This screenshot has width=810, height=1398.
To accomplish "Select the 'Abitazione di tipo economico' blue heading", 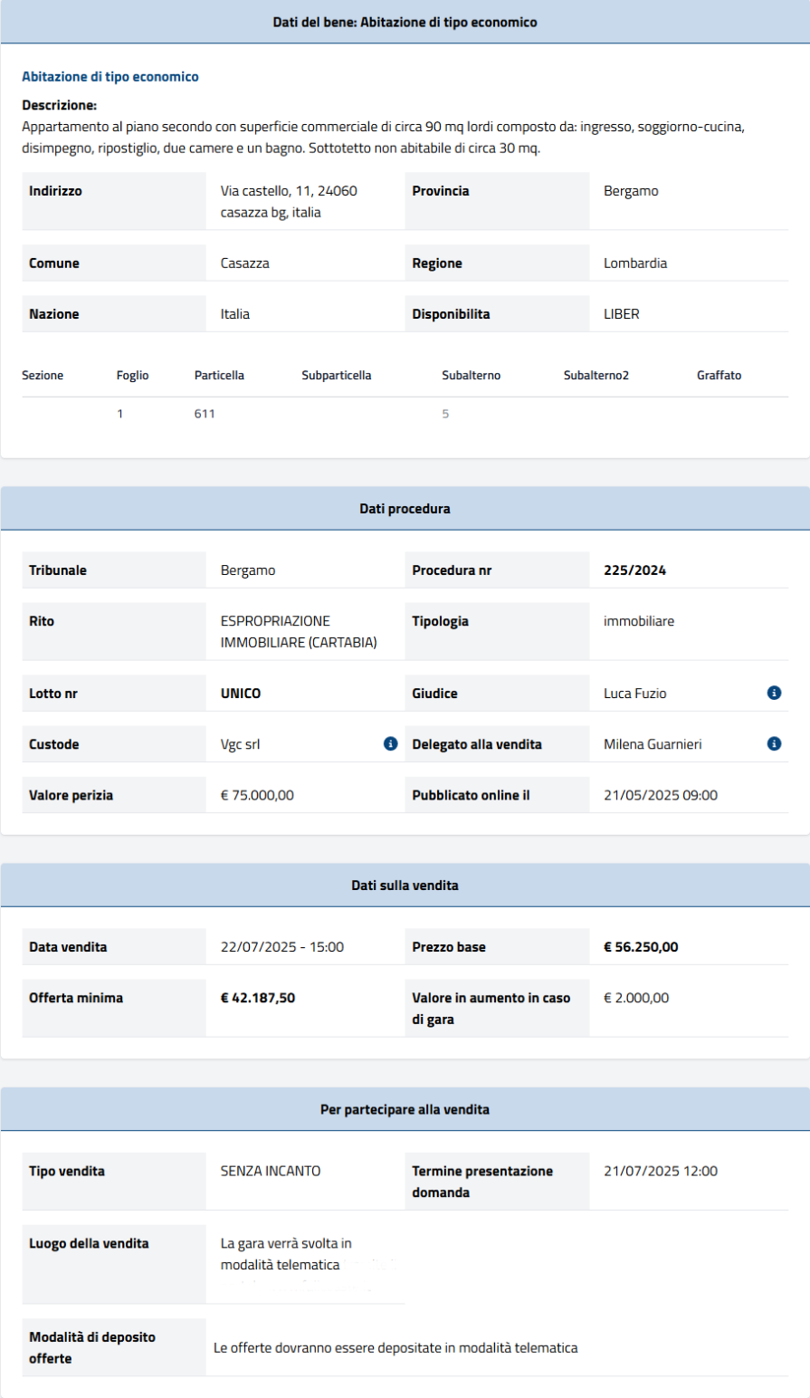I will pyautogui.click(x=110, y=77).
